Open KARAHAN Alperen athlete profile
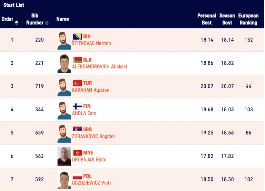 click(90, 90)
